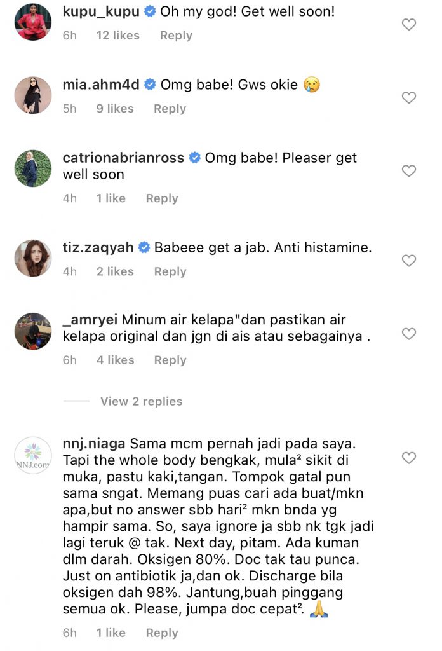Heart the tiz.zaqyah anti histamine comment
This screenshot has width=442, height=651.
pos(410,261)
